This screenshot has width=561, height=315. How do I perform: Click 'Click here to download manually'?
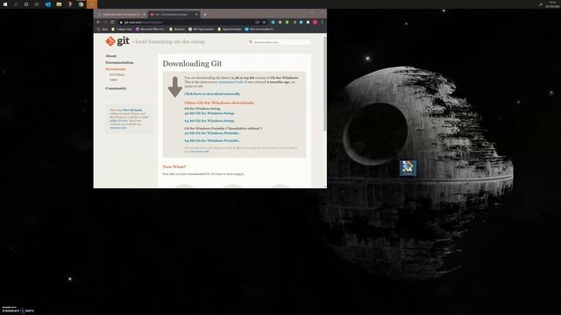(212, 94)
